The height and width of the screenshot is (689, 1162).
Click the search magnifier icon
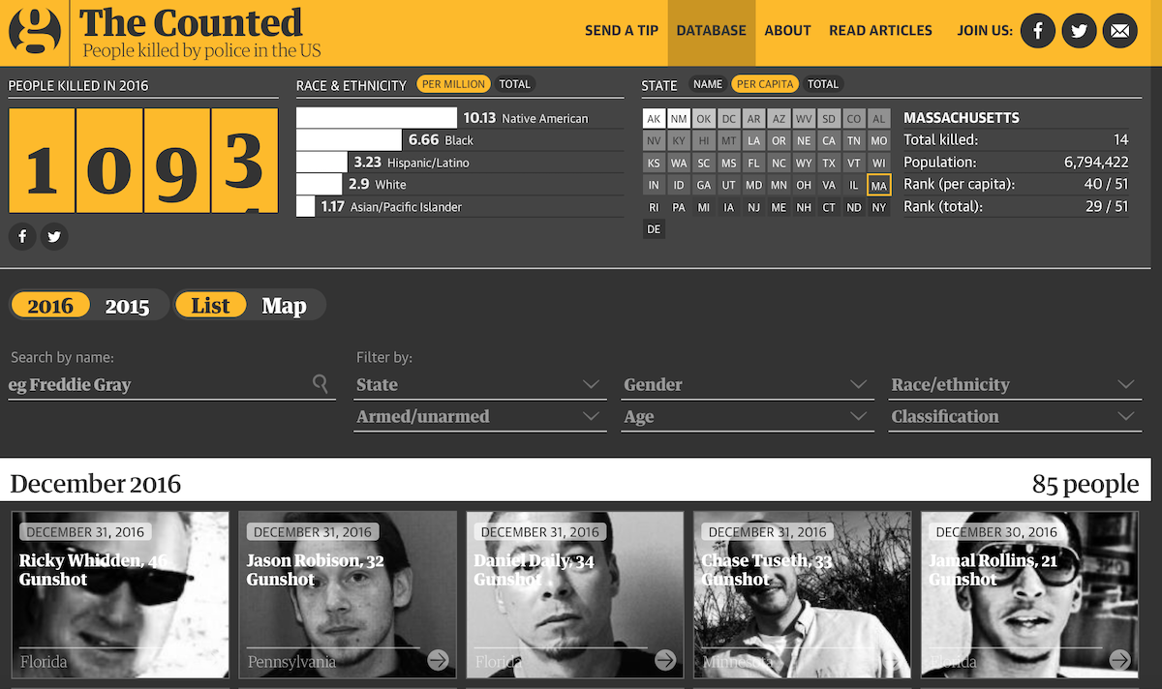tap(321, 384)
